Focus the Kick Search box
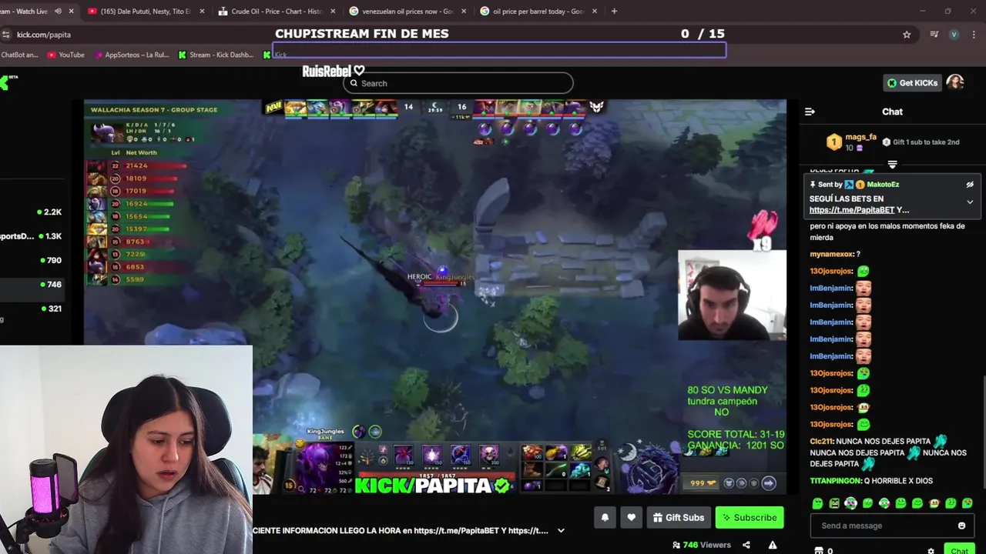Image resolution: width=986 pixels, height=554 pixels. tap(458, 83)
